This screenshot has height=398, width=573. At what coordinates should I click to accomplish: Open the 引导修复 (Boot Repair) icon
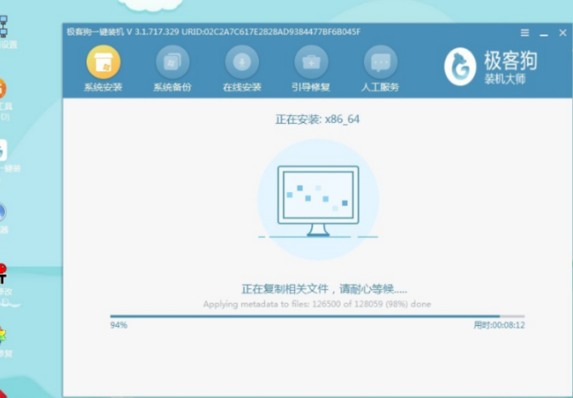311,62
